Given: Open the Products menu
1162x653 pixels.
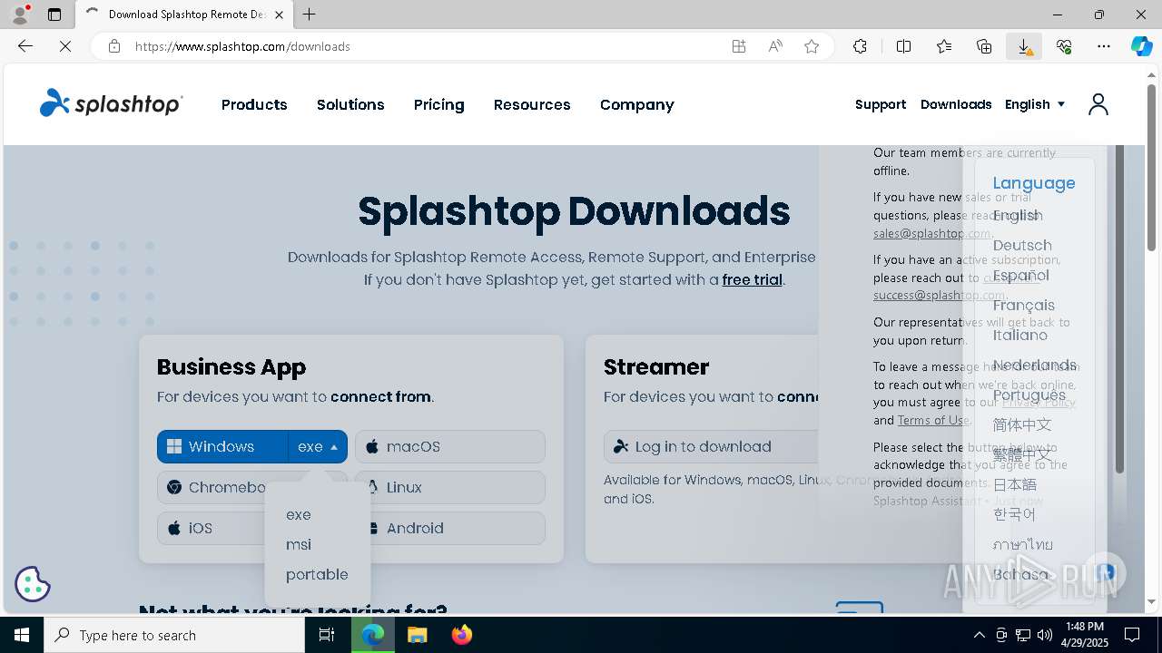Looking at the screenshot, I should point(254,104).
